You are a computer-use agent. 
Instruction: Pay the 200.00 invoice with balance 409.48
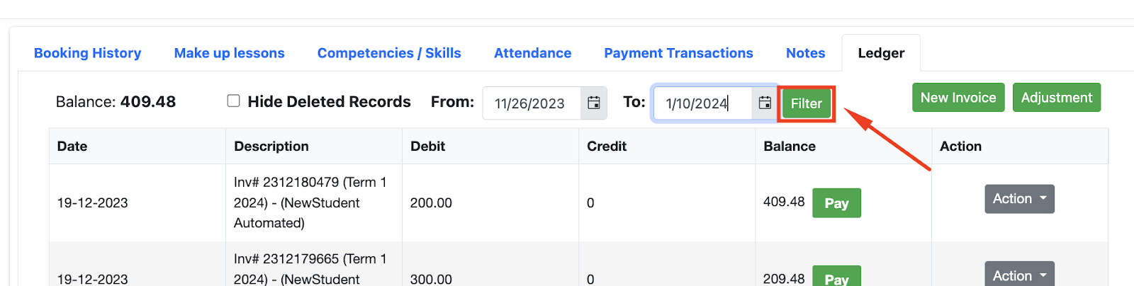pyautogui.click(x=836, y=203)
